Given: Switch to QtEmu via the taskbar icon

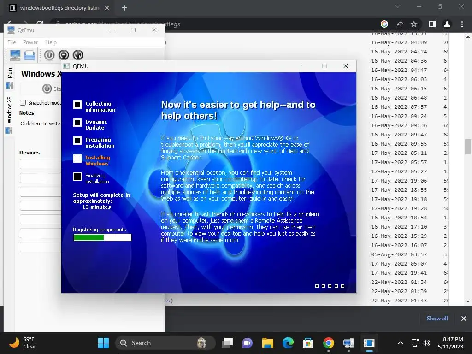Looking at the screenshot, I should coord(348,343).
